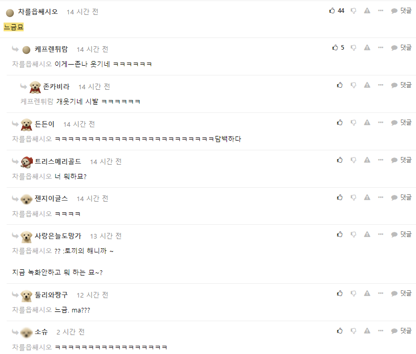Thumbs down 사랑은늘도망가's comment
Viewport: 416px width, 354px height.
coord(353,234)
